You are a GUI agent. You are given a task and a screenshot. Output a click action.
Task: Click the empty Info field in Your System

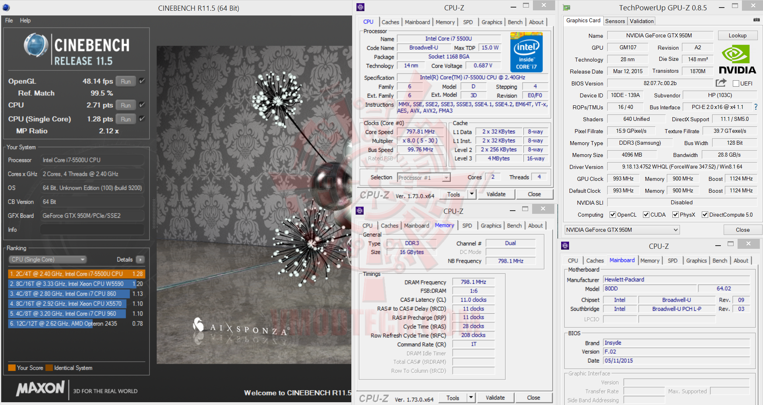[x=92, y=230]
